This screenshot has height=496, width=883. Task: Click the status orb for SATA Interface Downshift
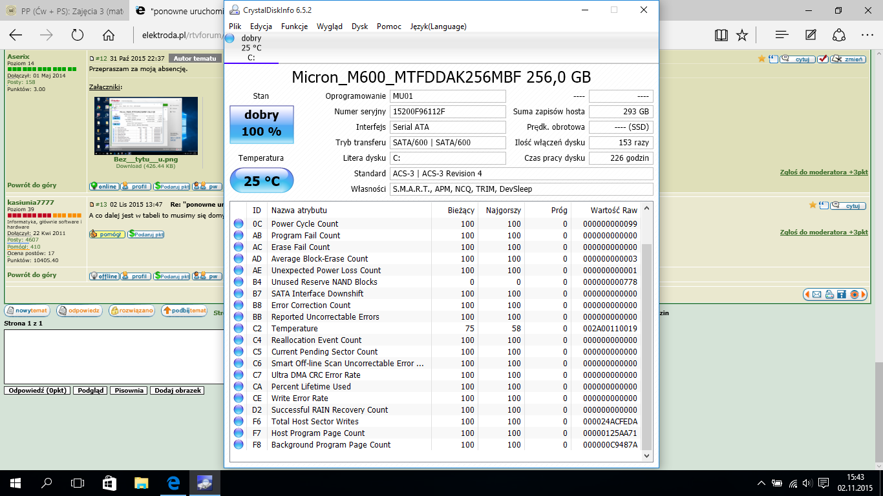click(x=239, y=293)
